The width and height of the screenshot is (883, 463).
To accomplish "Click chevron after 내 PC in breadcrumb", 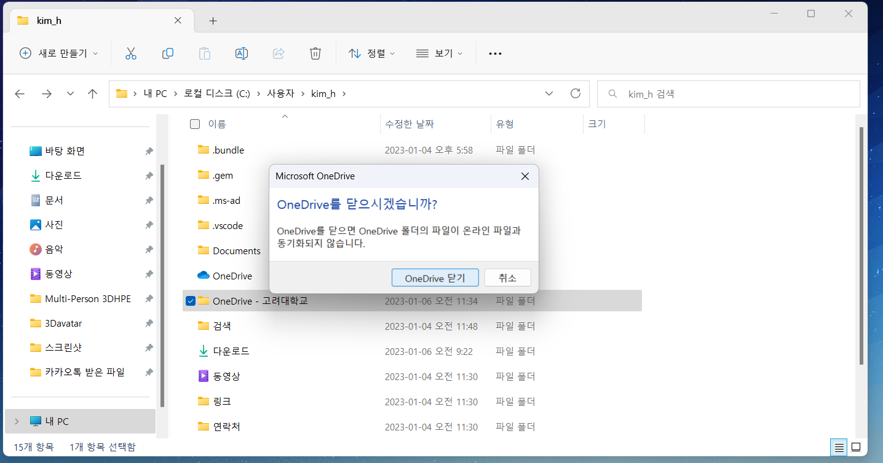I will pyautogui.click(x=175, y=94).
